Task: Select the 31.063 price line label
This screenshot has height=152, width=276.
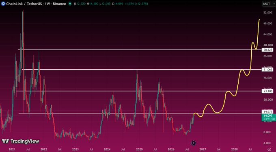Action: point(268,70)
